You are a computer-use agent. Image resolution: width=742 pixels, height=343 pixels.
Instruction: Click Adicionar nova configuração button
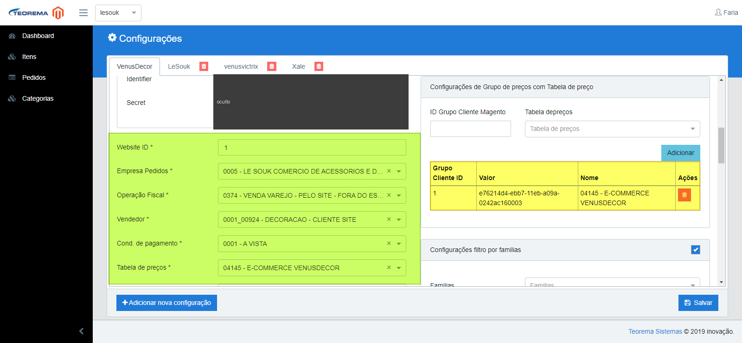(x=166, y=303)
